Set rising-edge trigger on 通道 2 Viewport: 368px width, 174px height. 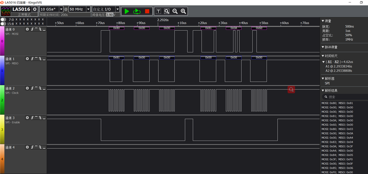(x=32, y=88)
